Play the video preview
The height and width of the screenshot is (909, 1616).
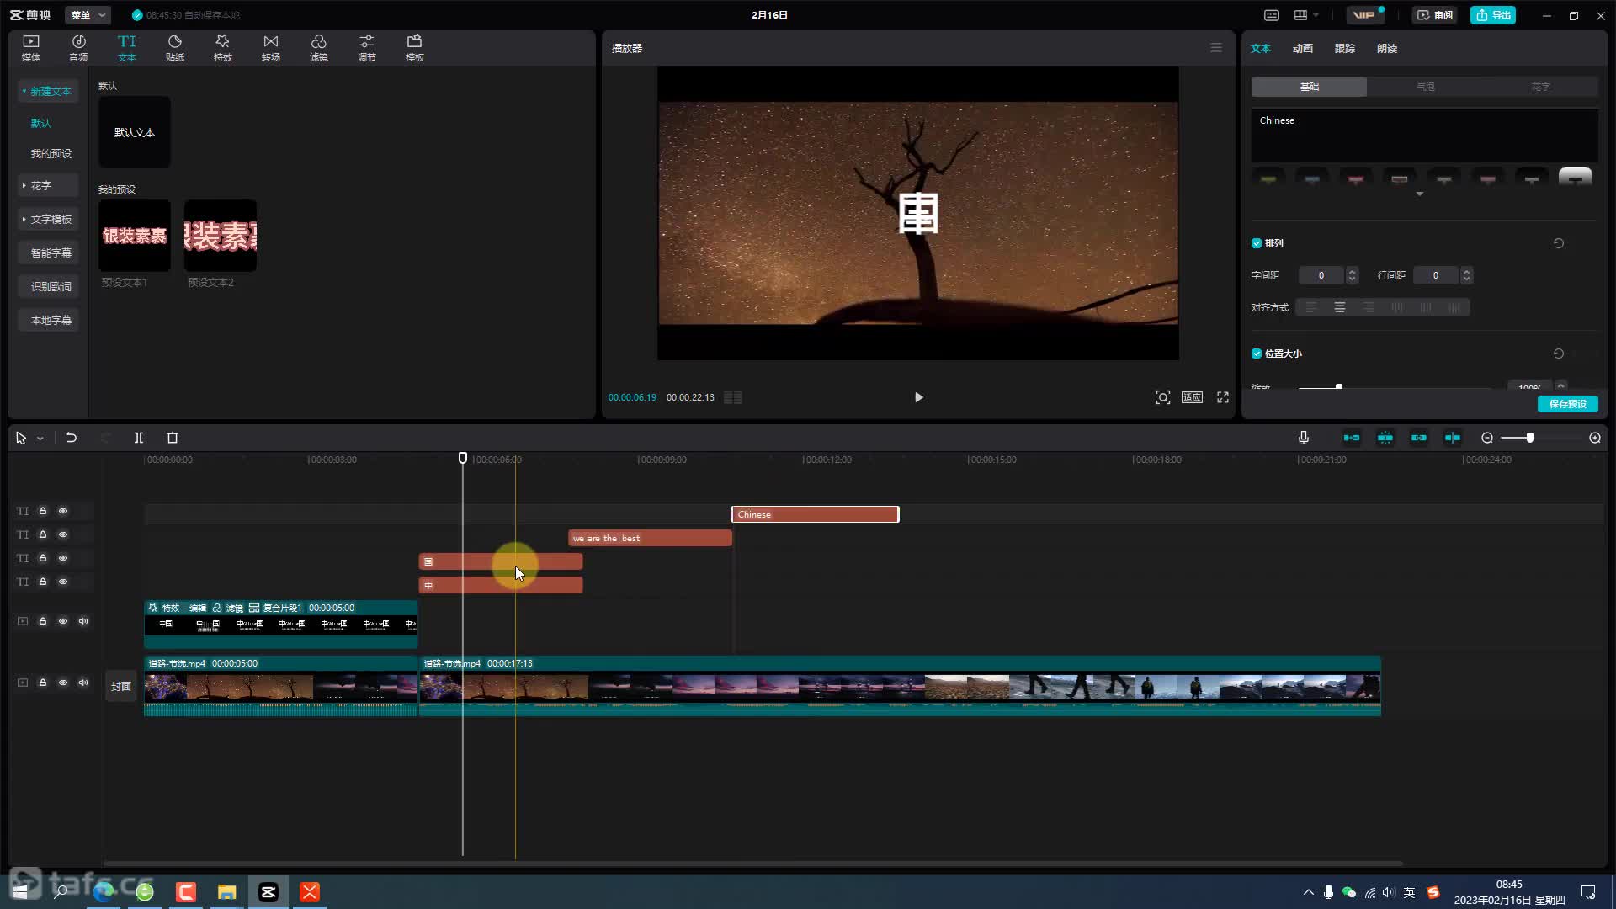(x=918, y=397)
